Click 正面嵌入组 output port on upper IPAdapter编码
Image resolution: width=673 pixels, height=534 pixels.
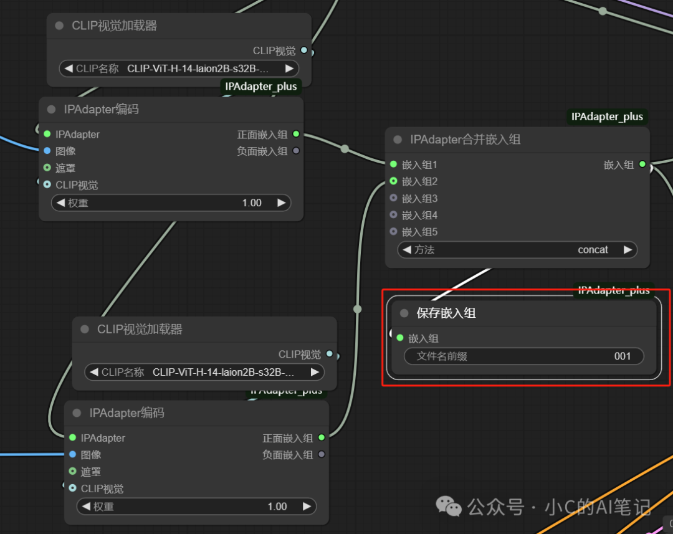point(296,134)
